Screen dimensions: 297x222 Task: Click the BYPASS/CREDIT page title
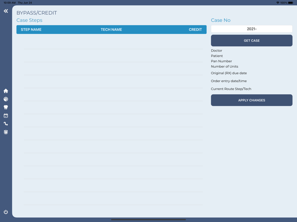(37, 13)
